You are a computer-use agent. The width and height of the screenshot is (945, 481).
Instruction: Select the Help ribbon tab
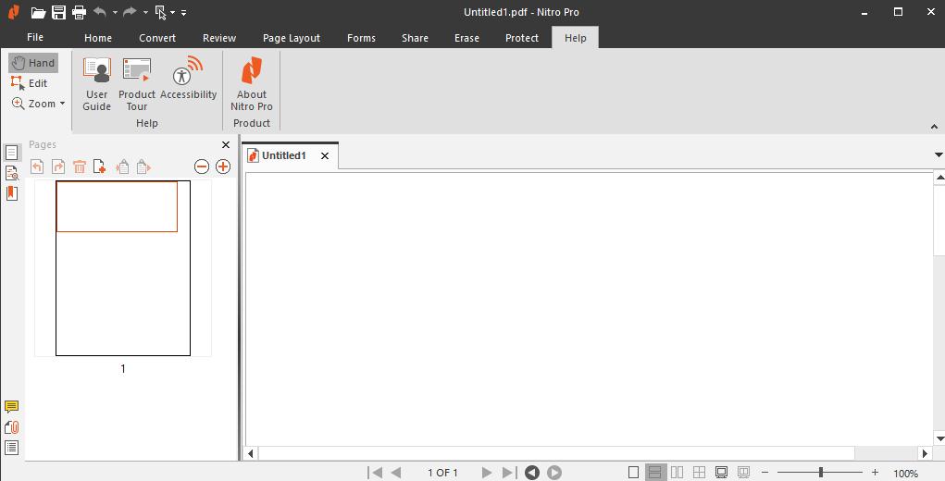click(576, 38)
